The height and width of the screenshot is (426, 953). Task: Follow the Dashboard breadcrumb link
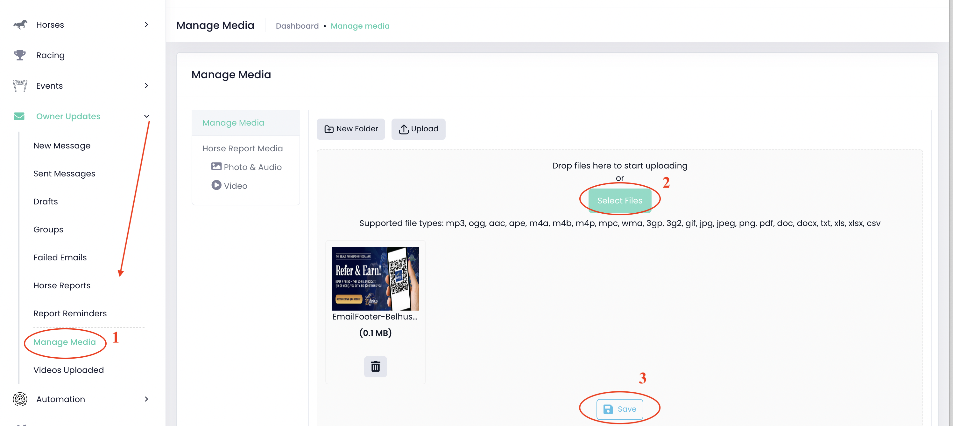pos(297,26)
